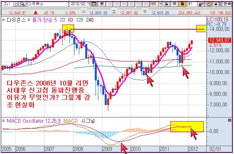Expand the .DJI symbol code dropdown
The width and height of the screenshot is (234, 154).
[x=15, y=4]
